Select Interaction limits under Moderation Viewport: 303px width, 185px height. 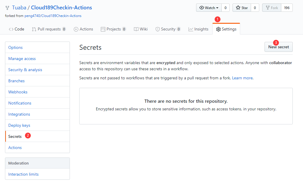click(23, 174)
